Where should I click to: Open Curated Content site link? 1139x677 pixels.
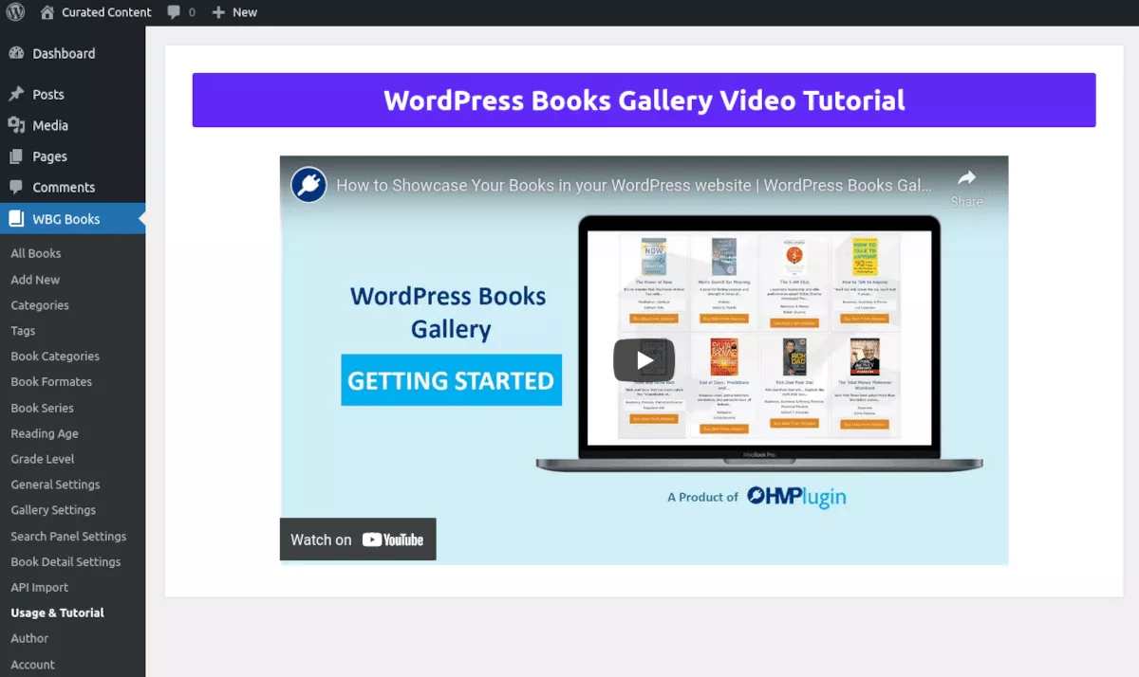tap(106, 12)
